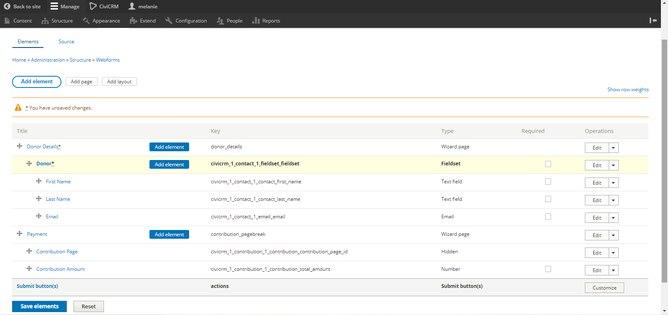Click the Appearance paintbrush icon
This screenshot has height=315, width=668.
tap(86, 20)
